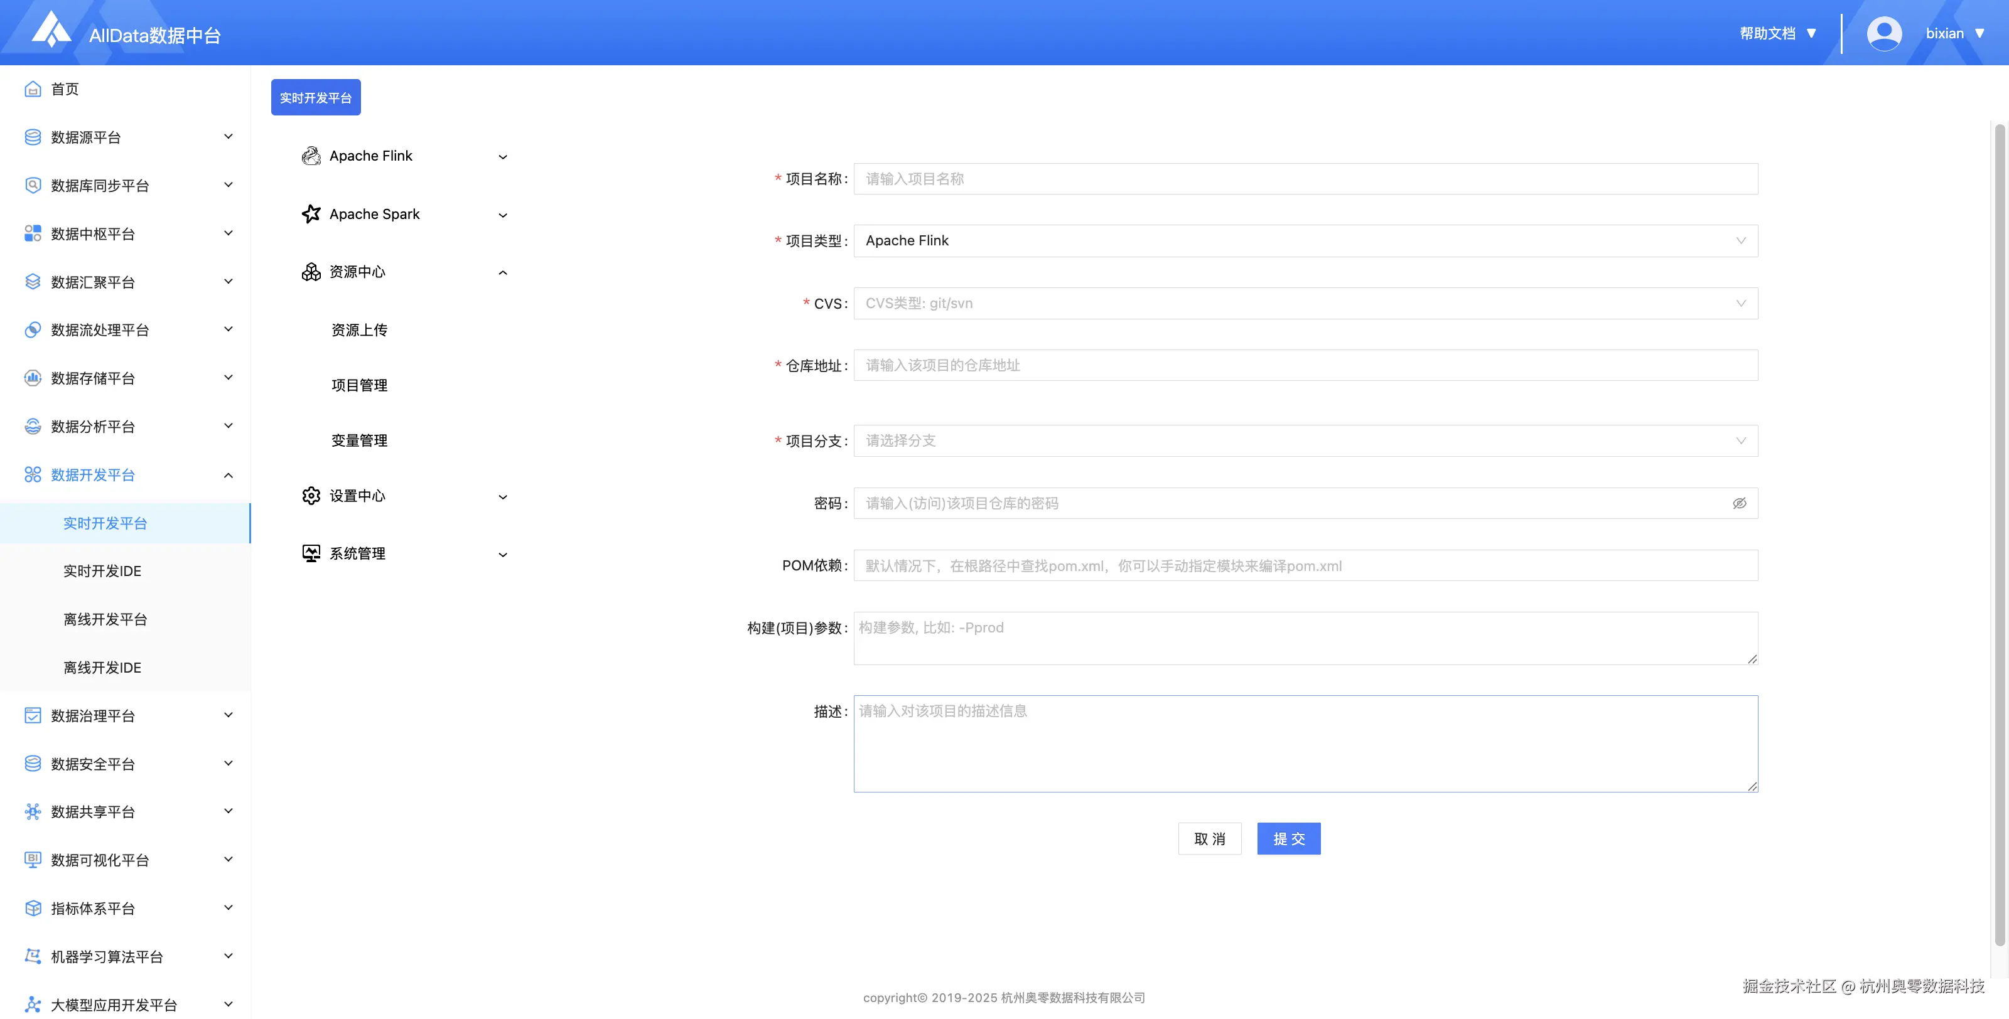Select the Apache Flink engine icon
The image size is (2009, 1019).
pos(311,155)
